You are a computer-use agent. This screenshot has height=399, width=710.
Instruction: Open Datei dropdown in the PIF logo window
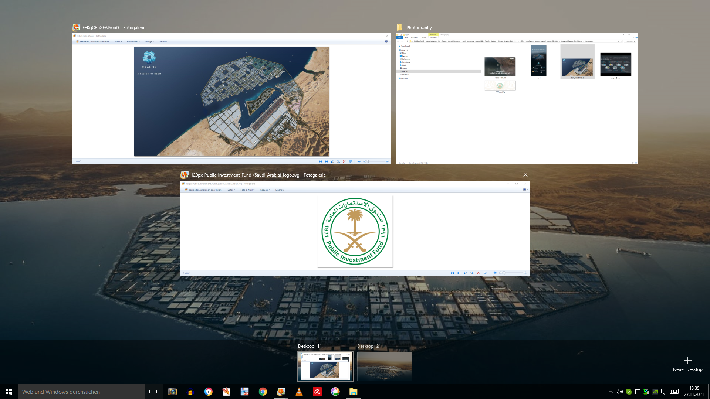[x=231, y=190]
